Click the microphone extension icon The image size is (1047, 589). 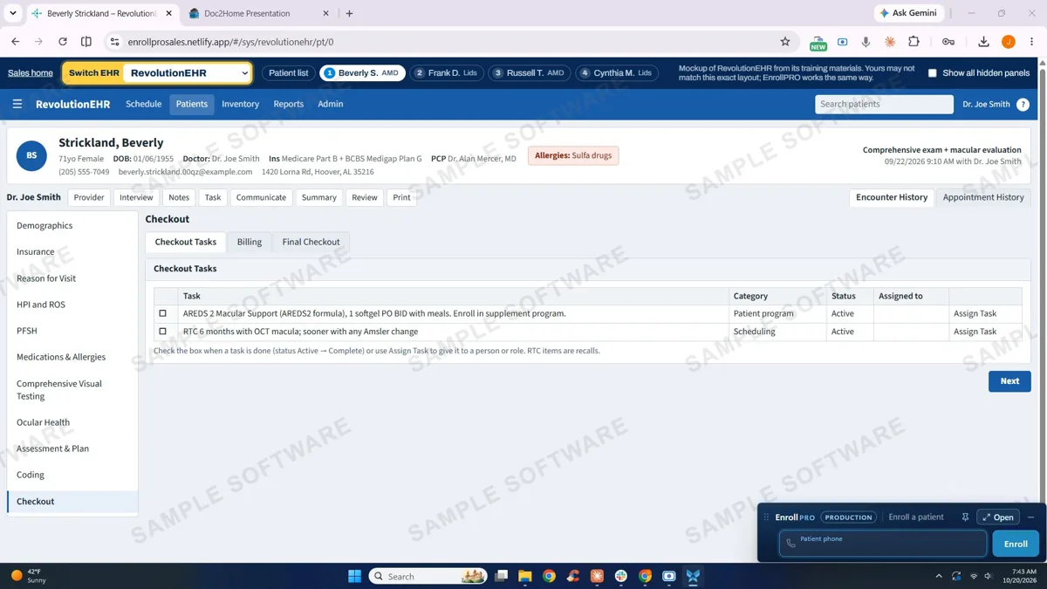[x=866, y=42]
